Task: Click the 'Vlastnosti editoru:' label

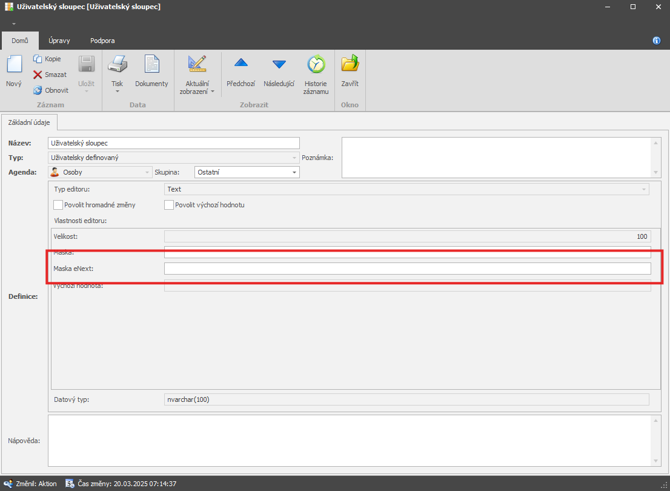Action: point(81,221)
